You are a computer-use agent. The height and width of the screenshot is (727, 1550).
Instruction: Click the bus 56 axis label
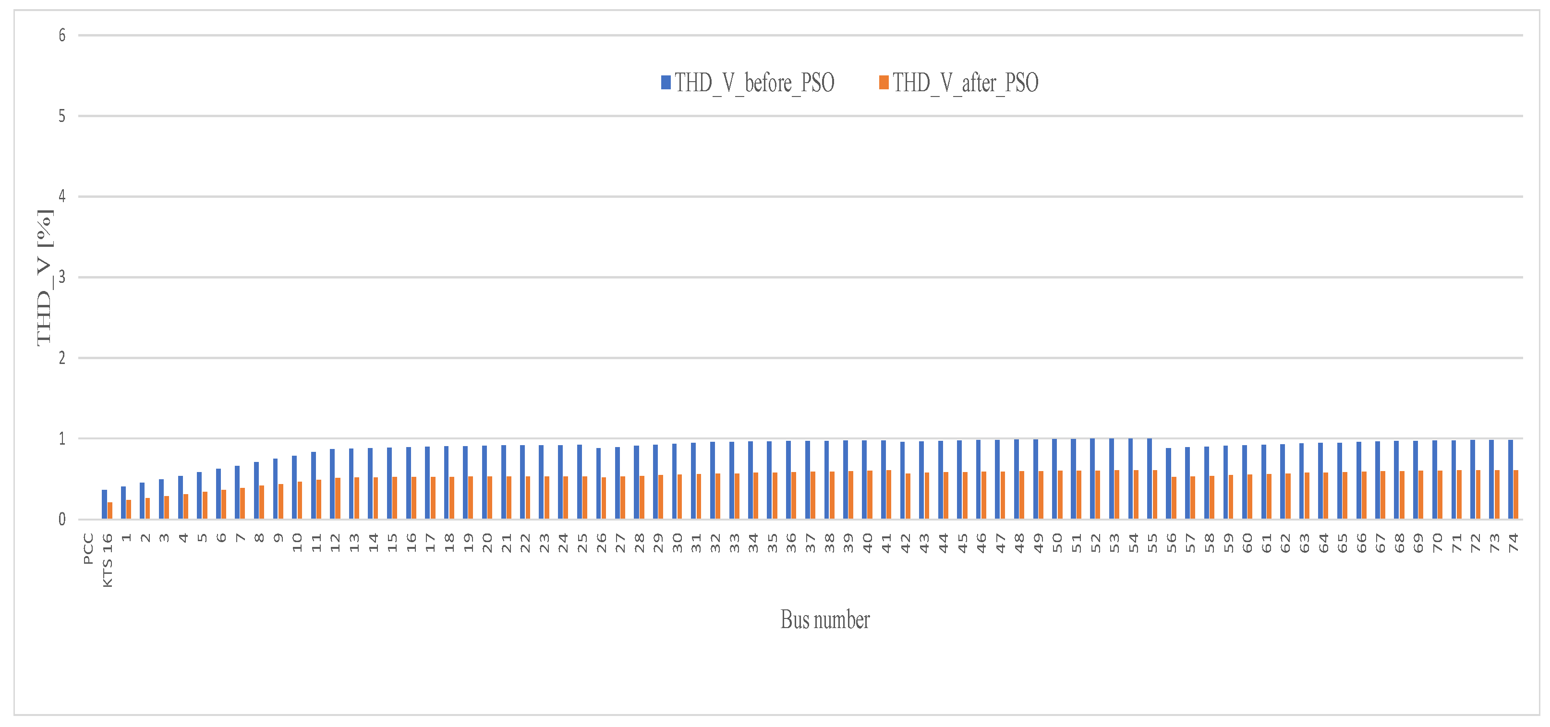coord(1171,542)
